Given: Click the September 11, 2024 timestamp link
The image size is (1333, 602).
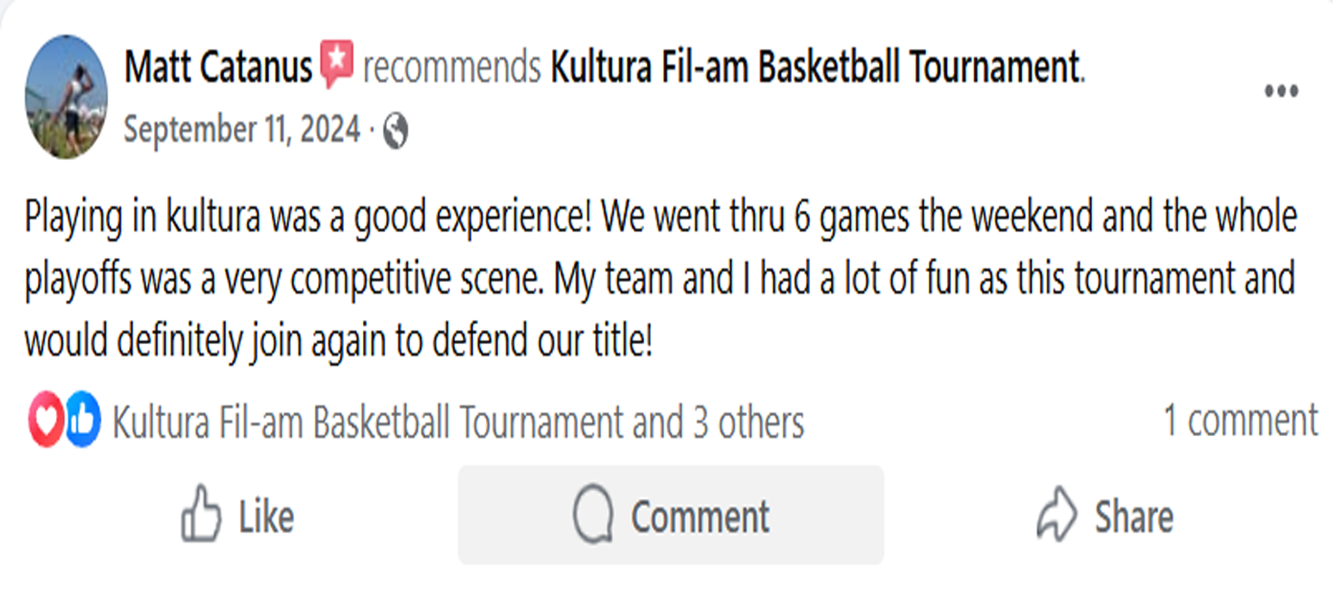Looking at the screenshot, I should [243, 128].
